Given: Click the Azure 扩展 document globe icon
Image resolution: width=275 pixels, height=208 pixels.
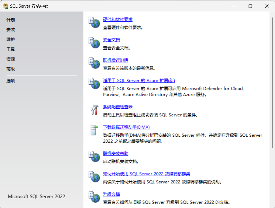Looking at the screenshot, I should (94, 83).
